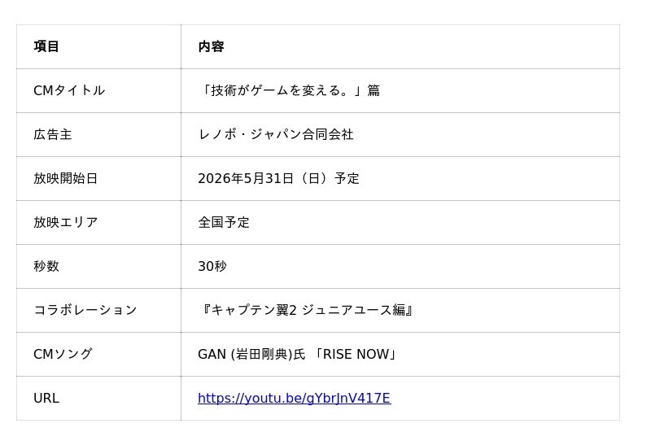This screenshot has height=445, width=651.
Task: Click the 30秒 duration value
Action: (x=212, y=267)
